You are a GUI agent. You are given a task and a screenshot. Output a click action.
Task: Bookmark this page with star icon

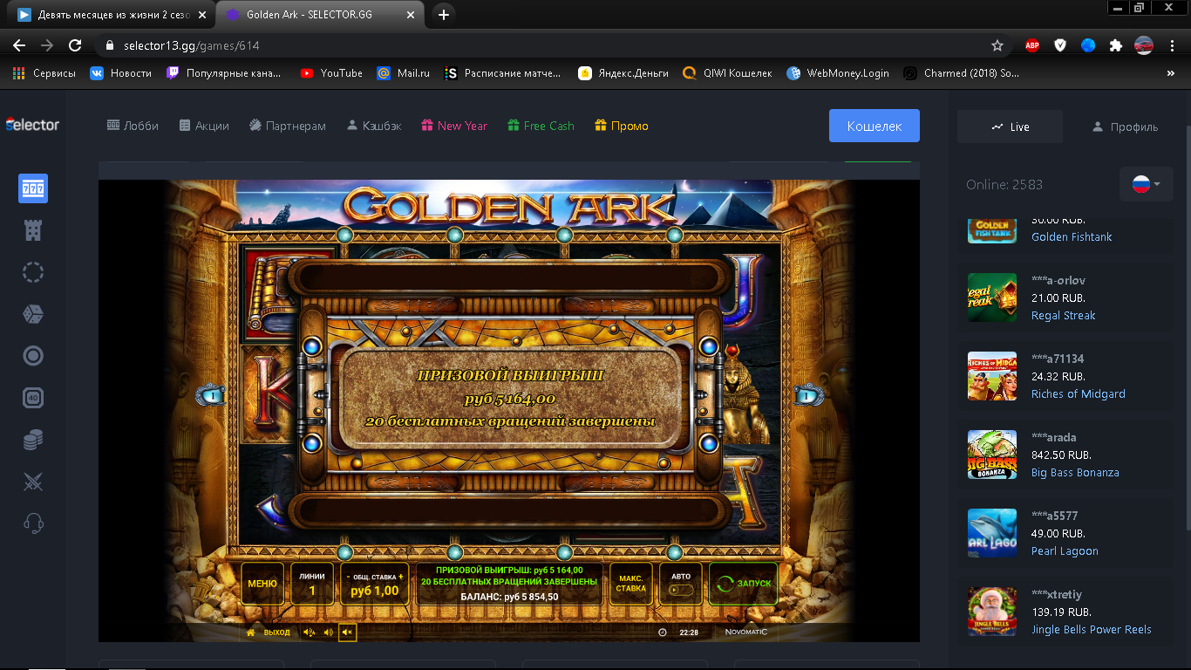click(x=997, y=45)
